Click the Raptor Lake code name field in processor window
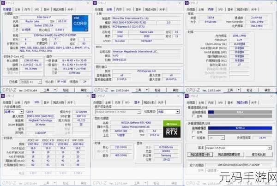Screen dimensions: 277x186 tap(32, 21)
